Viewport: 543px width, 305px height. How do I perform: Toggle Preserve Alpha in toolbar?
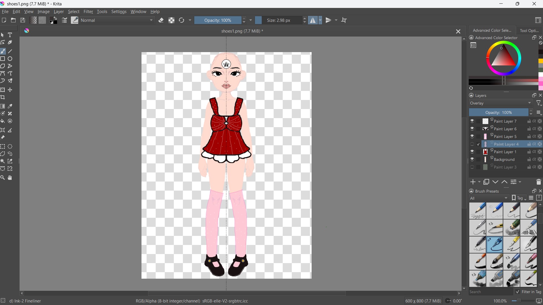pos(171,20)
